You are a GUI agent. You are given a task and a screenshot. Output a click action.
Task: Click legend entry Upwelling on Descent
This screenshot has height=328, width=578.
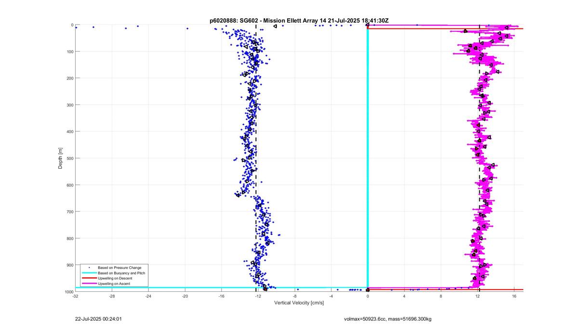(115, 278)
